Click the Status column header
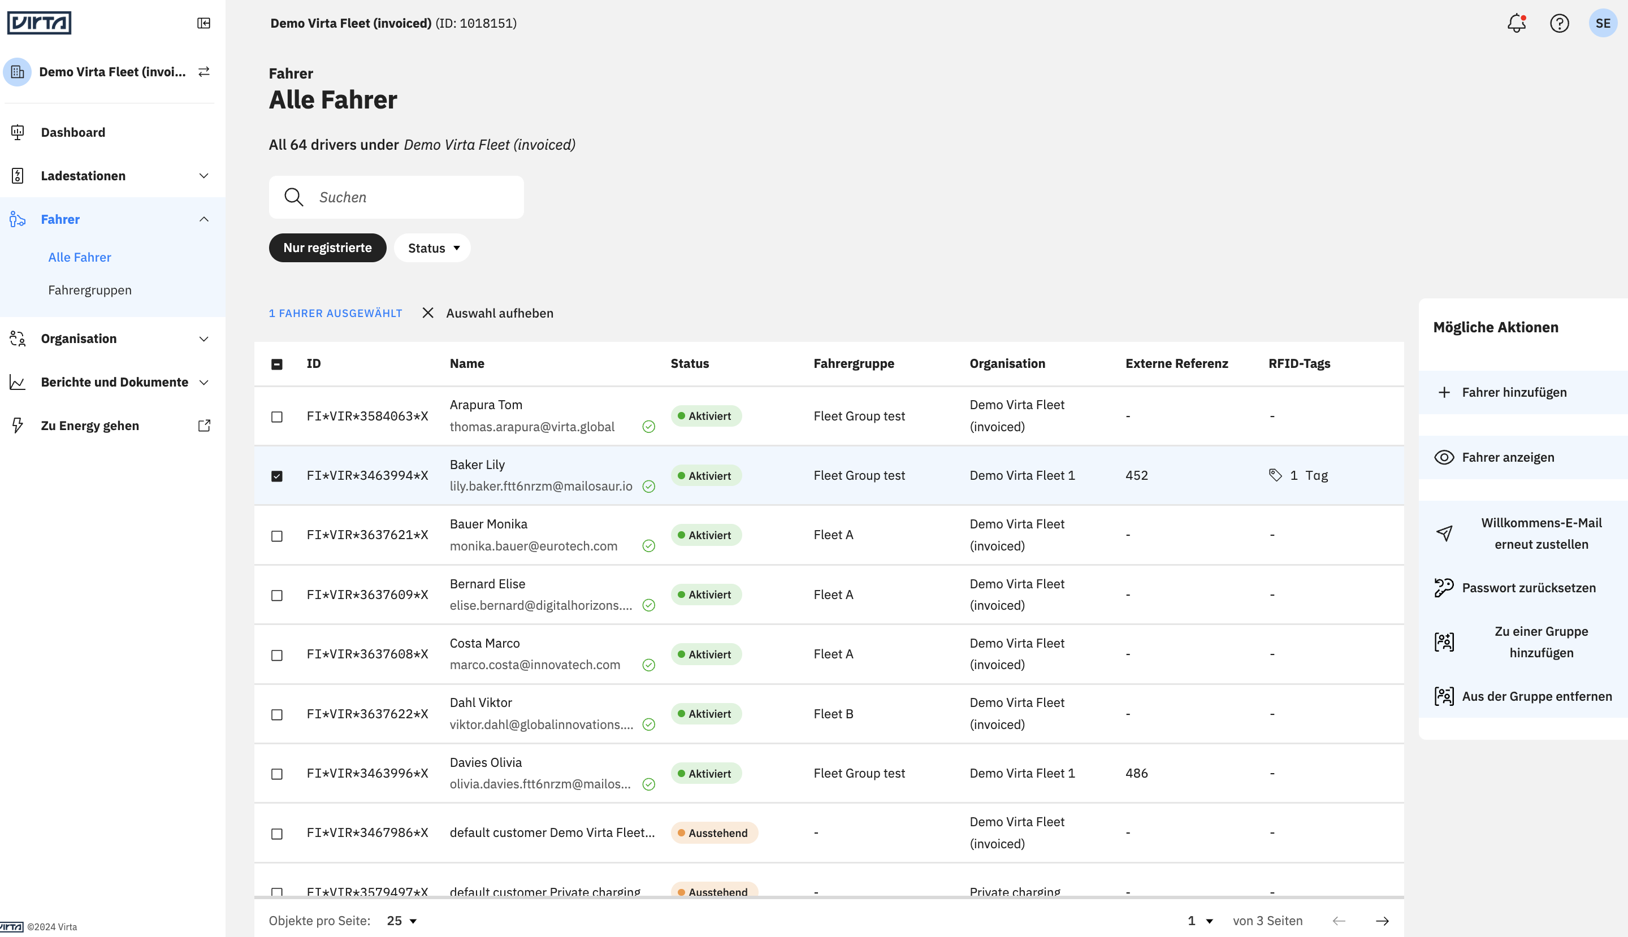Viewport: 1628px width, 937px height. (690, 363)
